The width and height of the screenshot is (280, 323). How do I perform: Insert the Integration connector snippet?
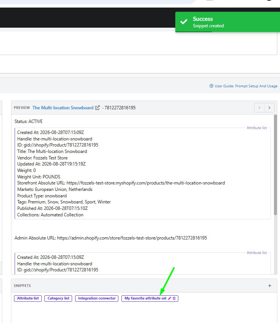pos(97,298)
